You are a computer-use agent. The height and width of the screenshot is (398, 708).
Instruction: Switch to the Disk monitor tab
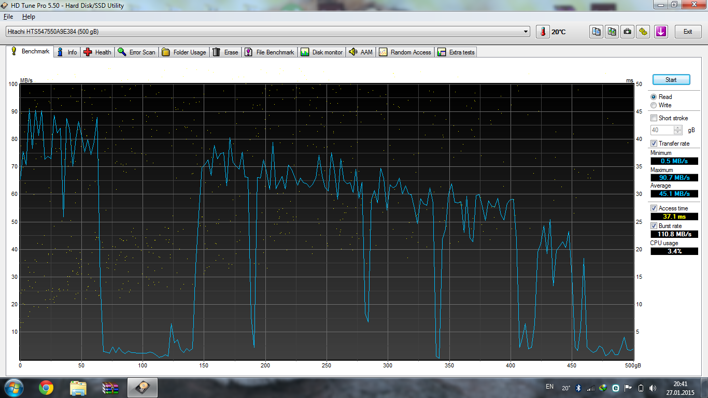click(322, 52)
